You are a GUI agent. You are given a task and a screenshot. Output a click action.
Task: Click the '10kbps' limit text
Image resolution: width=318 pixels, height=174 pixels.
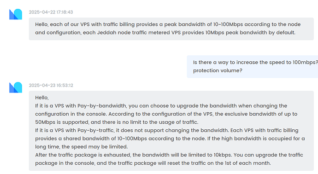point(222,155)
